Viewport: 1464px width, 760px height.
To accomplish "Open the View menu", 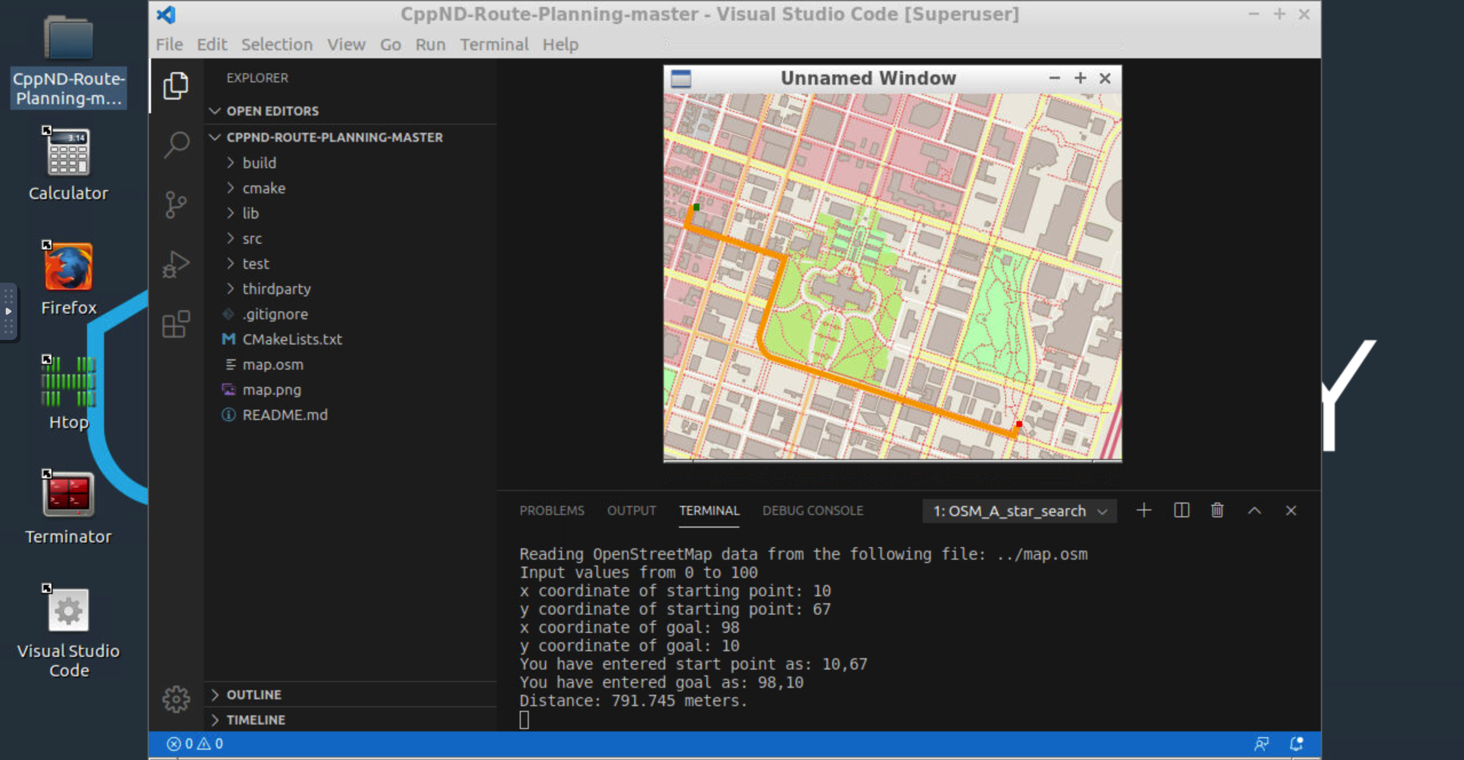I will (346, 45).
